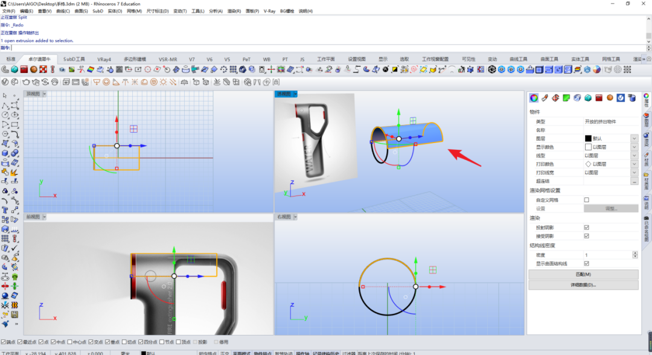The height and width of the screenshot is (355, 652).
Task: Open the Front viewport title dropdown arrow
Action: click(45, 217)
